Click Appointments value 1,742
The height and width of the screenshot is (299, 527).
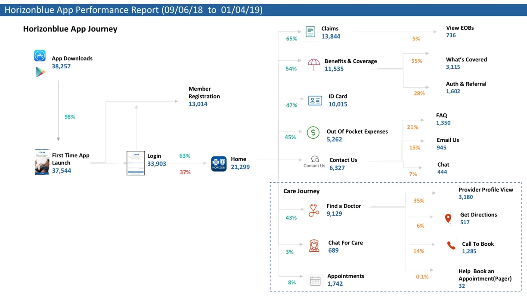(x=335, y=284)
